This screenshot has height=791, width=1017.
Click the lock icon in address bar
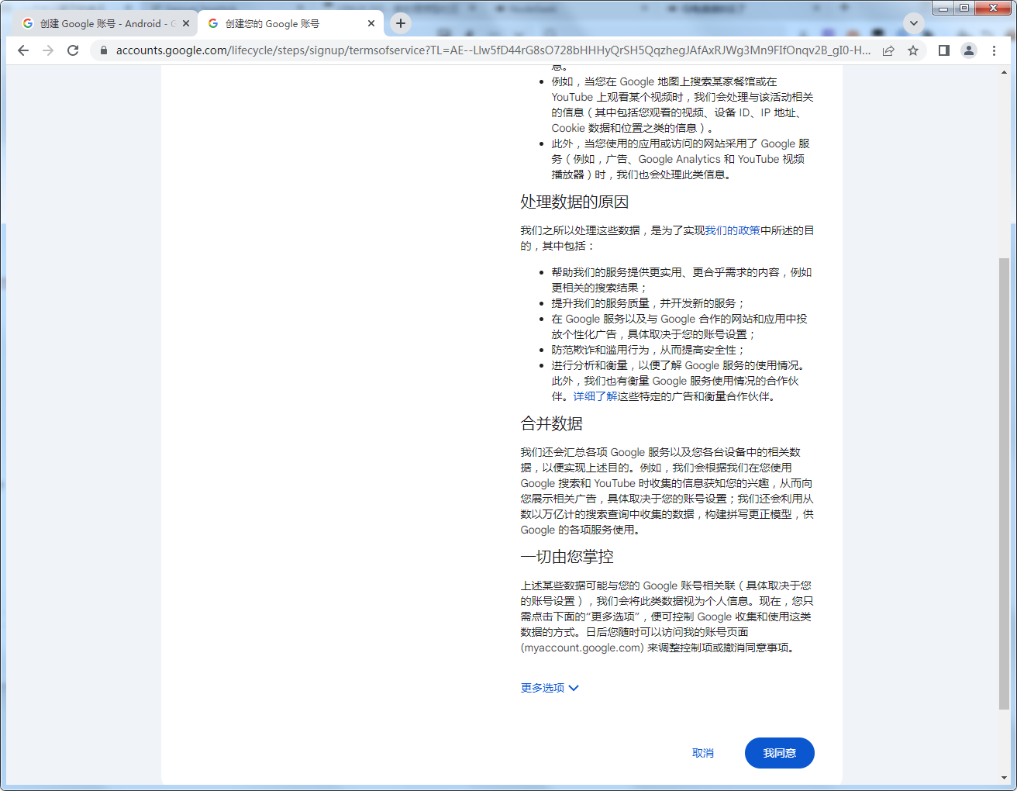pos(103,50)
